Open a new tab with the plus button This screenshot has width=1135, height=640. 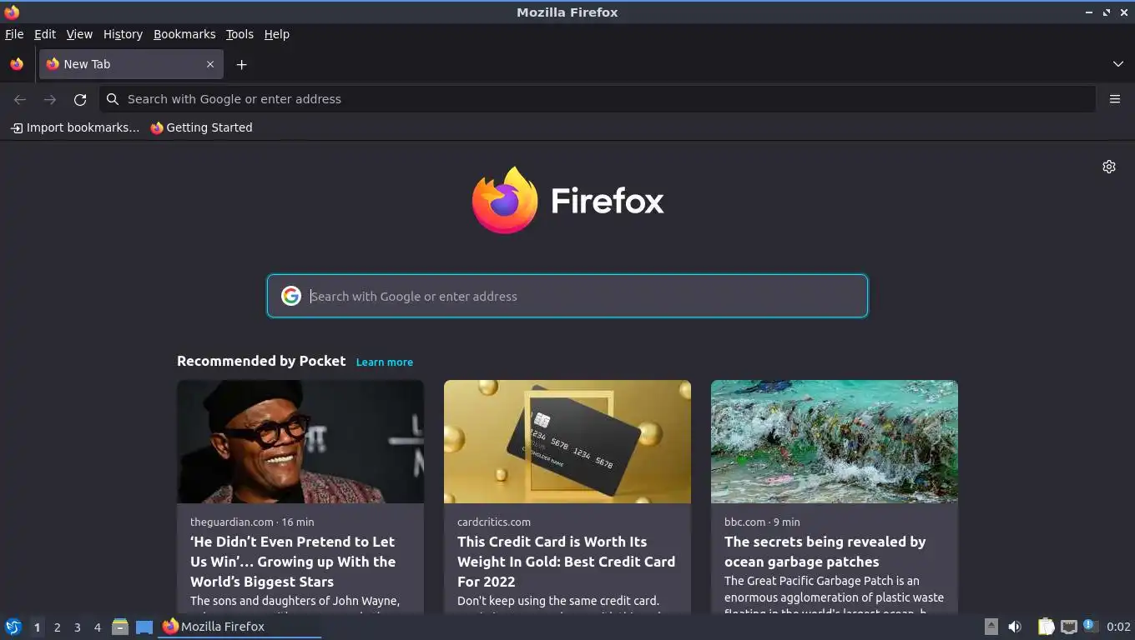click(x=241, y=64)
